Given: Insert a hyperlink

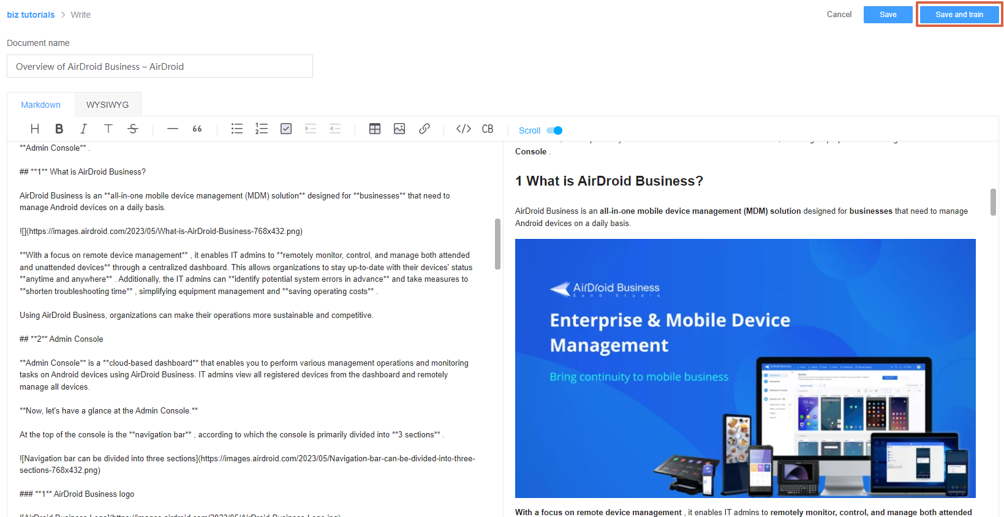Looking at the screenshot, I should (424, 129).
